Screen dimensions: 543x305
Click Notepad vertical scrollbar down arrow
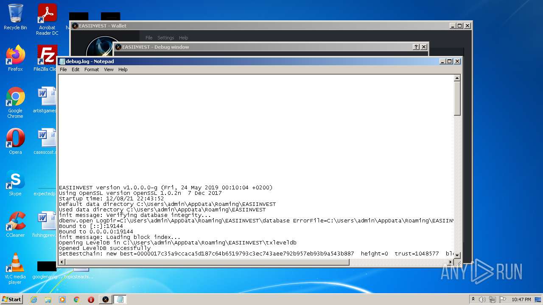[x=457, y=255]
